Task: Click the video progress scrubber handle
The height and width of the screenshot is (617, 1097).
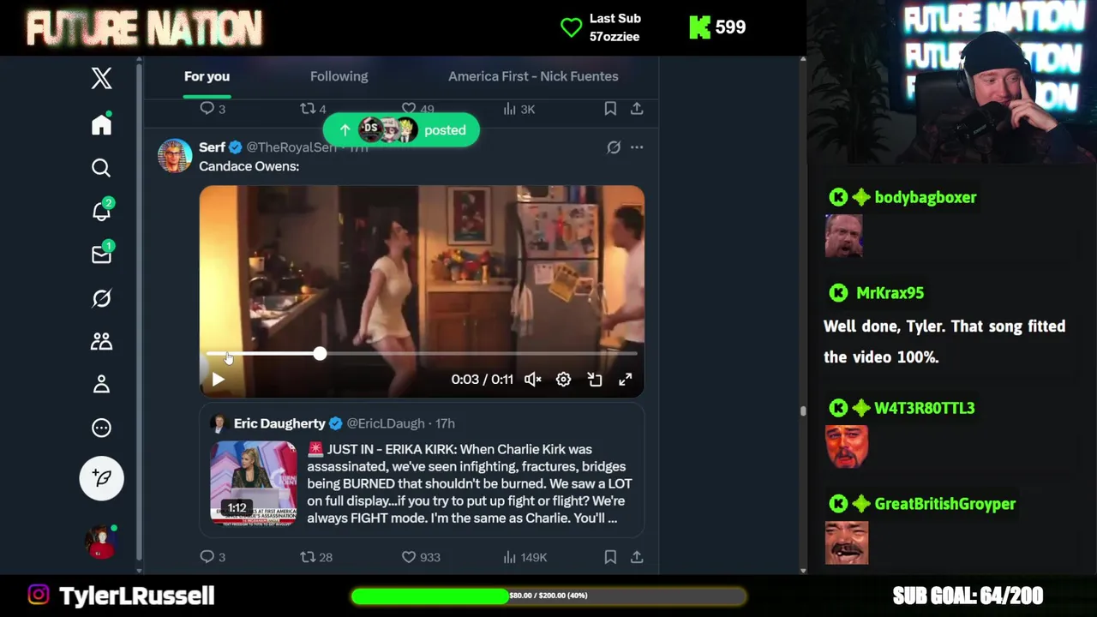Action: (320, 354)
